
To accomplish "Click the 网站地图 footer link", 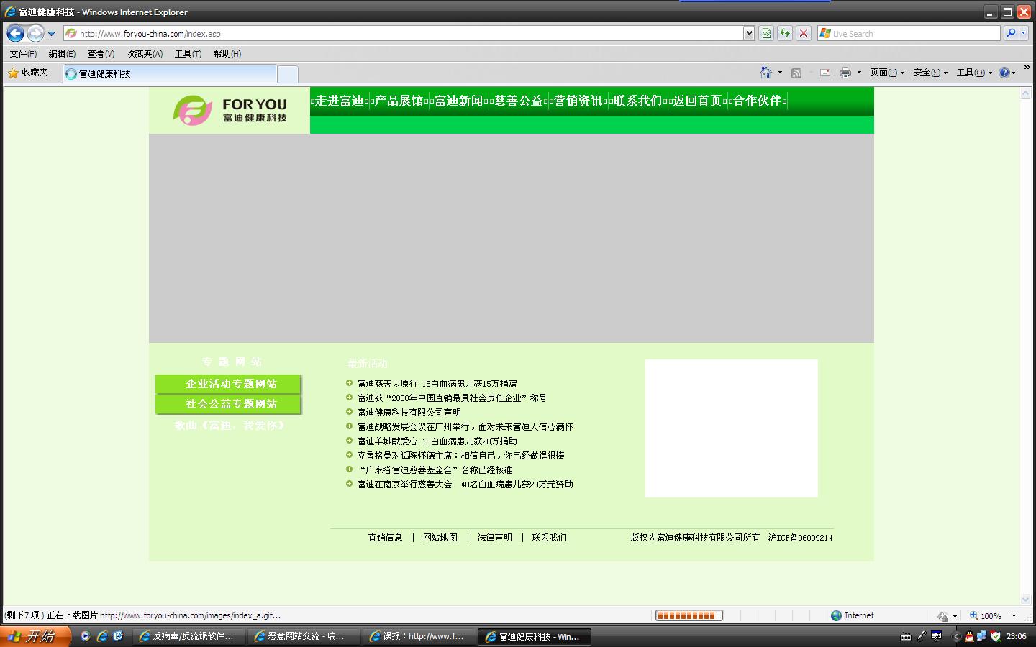I will pos(440,538).
